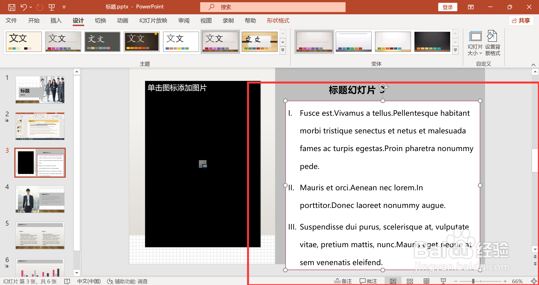The width and height of the screenshot is (539, 285).
Task: Expand the variants gallery
Action: pos(456,50)
